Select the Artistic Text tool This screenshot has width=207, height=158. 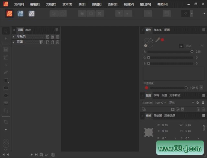[6, 65]
